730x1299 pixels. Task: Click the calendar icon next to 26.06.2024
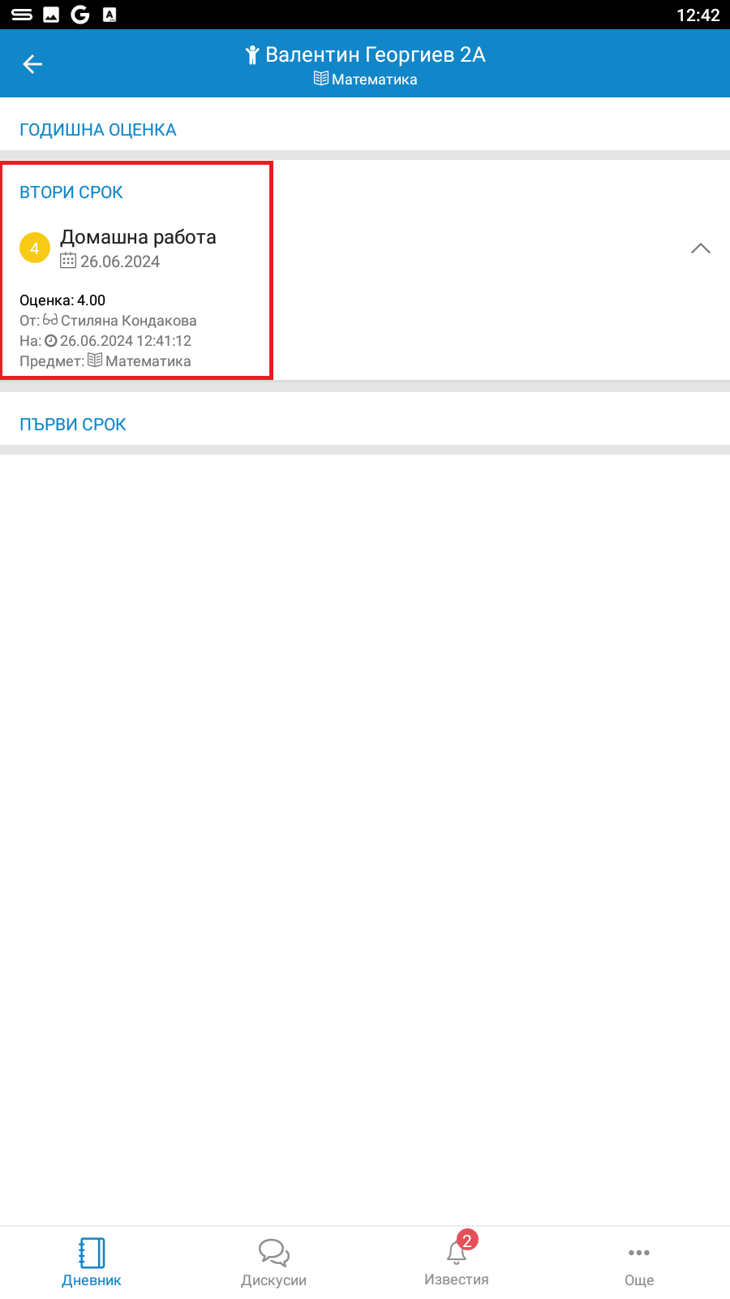click(68, 261)
